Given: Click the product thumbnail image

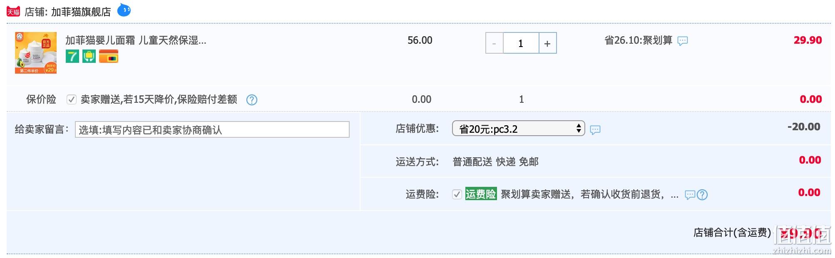Looking at the screenshot, I should [x=36, y=53].
